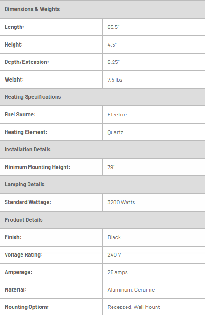Click the Depth/Extension label
Image resolution: width=205 pixels, height=315 pixels.
(27, 62)
